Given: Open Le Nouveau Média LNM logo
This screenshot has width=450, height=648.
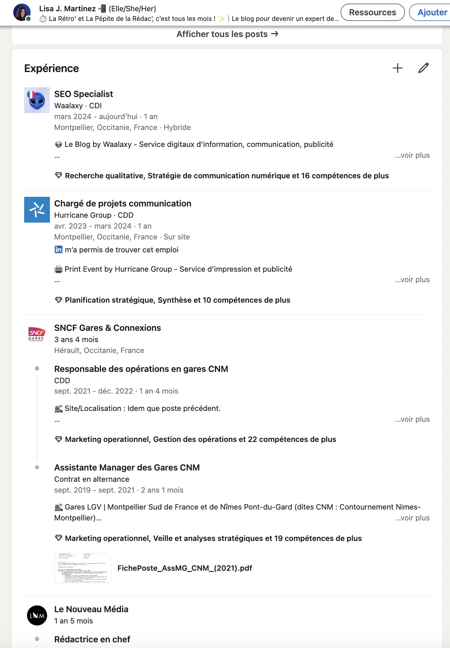Looking at the screenshot, I should point(37,615).
